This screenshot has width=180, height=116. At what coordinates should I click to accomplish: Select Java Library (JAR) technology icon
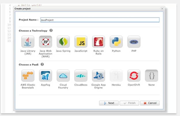click(28, 42)
